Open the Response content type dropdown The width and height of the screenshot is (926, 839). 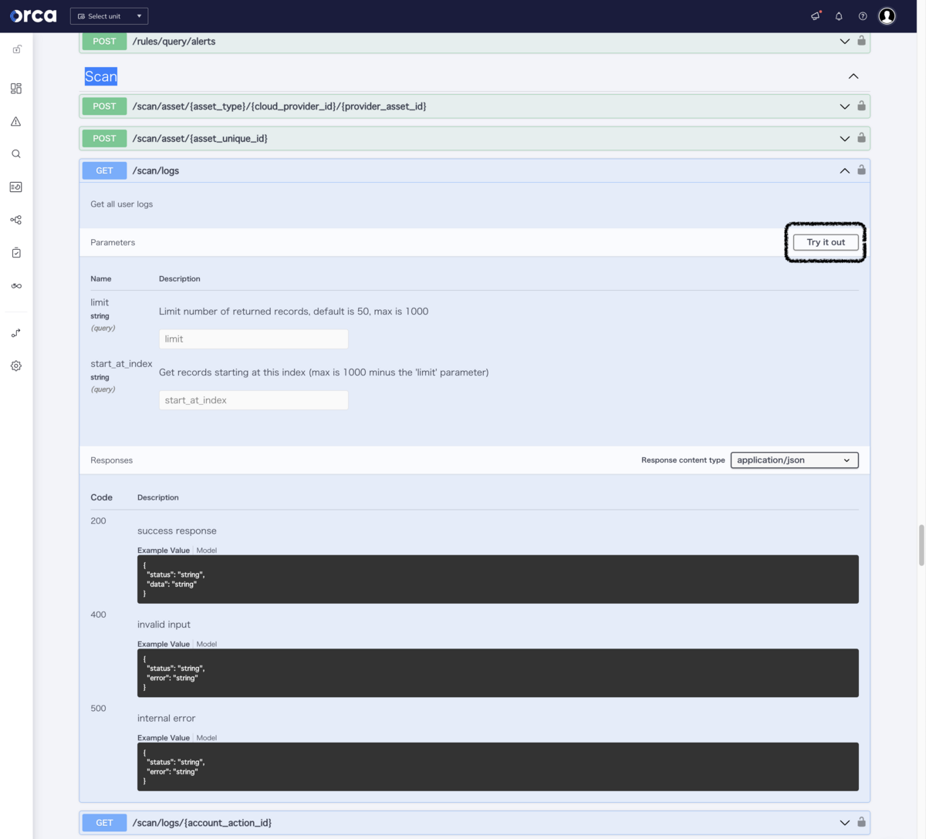tap(794, 460)
